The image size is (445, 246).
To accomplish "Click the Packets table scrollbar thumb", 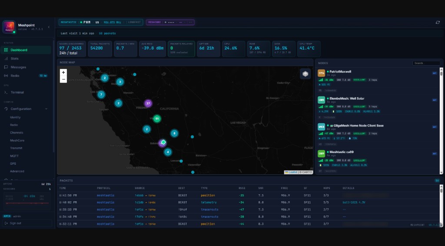I will click(x=442, y=191).
